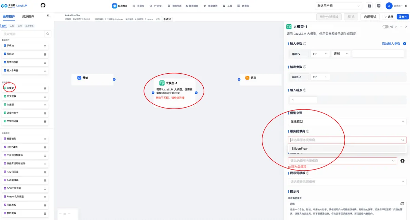Click the blue plus to add input parameter

[405, 44]
